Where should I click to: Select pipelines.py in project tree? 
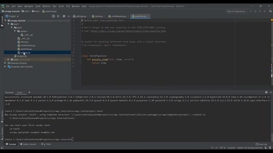click(25, 49)
